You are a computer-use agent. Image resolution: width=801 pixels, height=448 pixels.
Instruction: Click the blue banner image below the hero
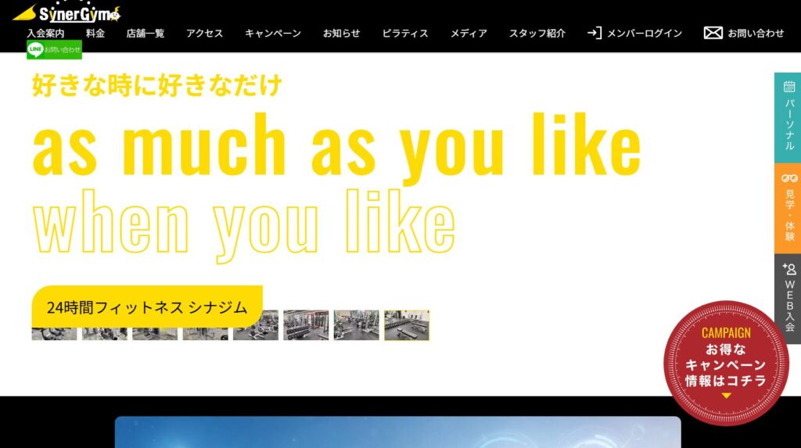point(398,432)
